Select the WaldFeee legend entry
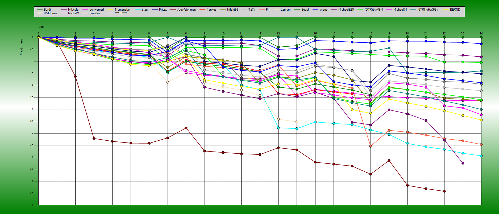This screenshot has height=214, width=499. pyautogui.click(x=50, y=13)
